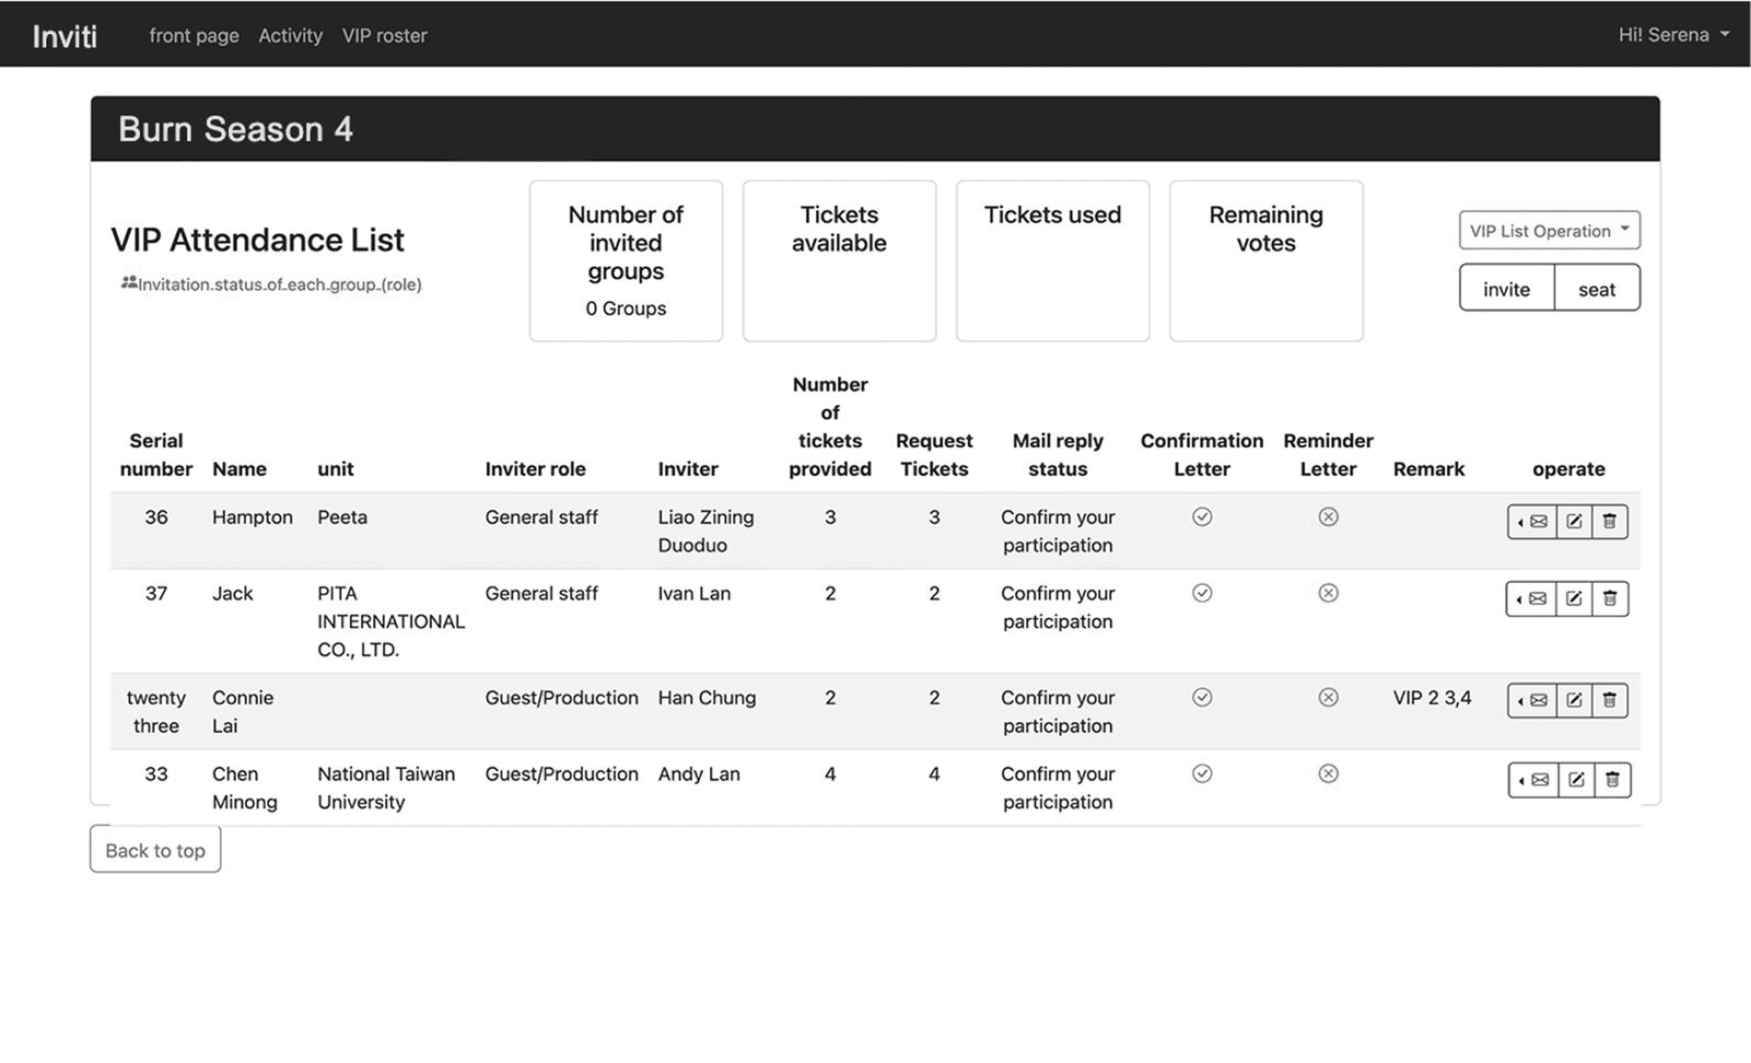Open the Activity nav item
1751x1063 pixels.
(290, 35)
